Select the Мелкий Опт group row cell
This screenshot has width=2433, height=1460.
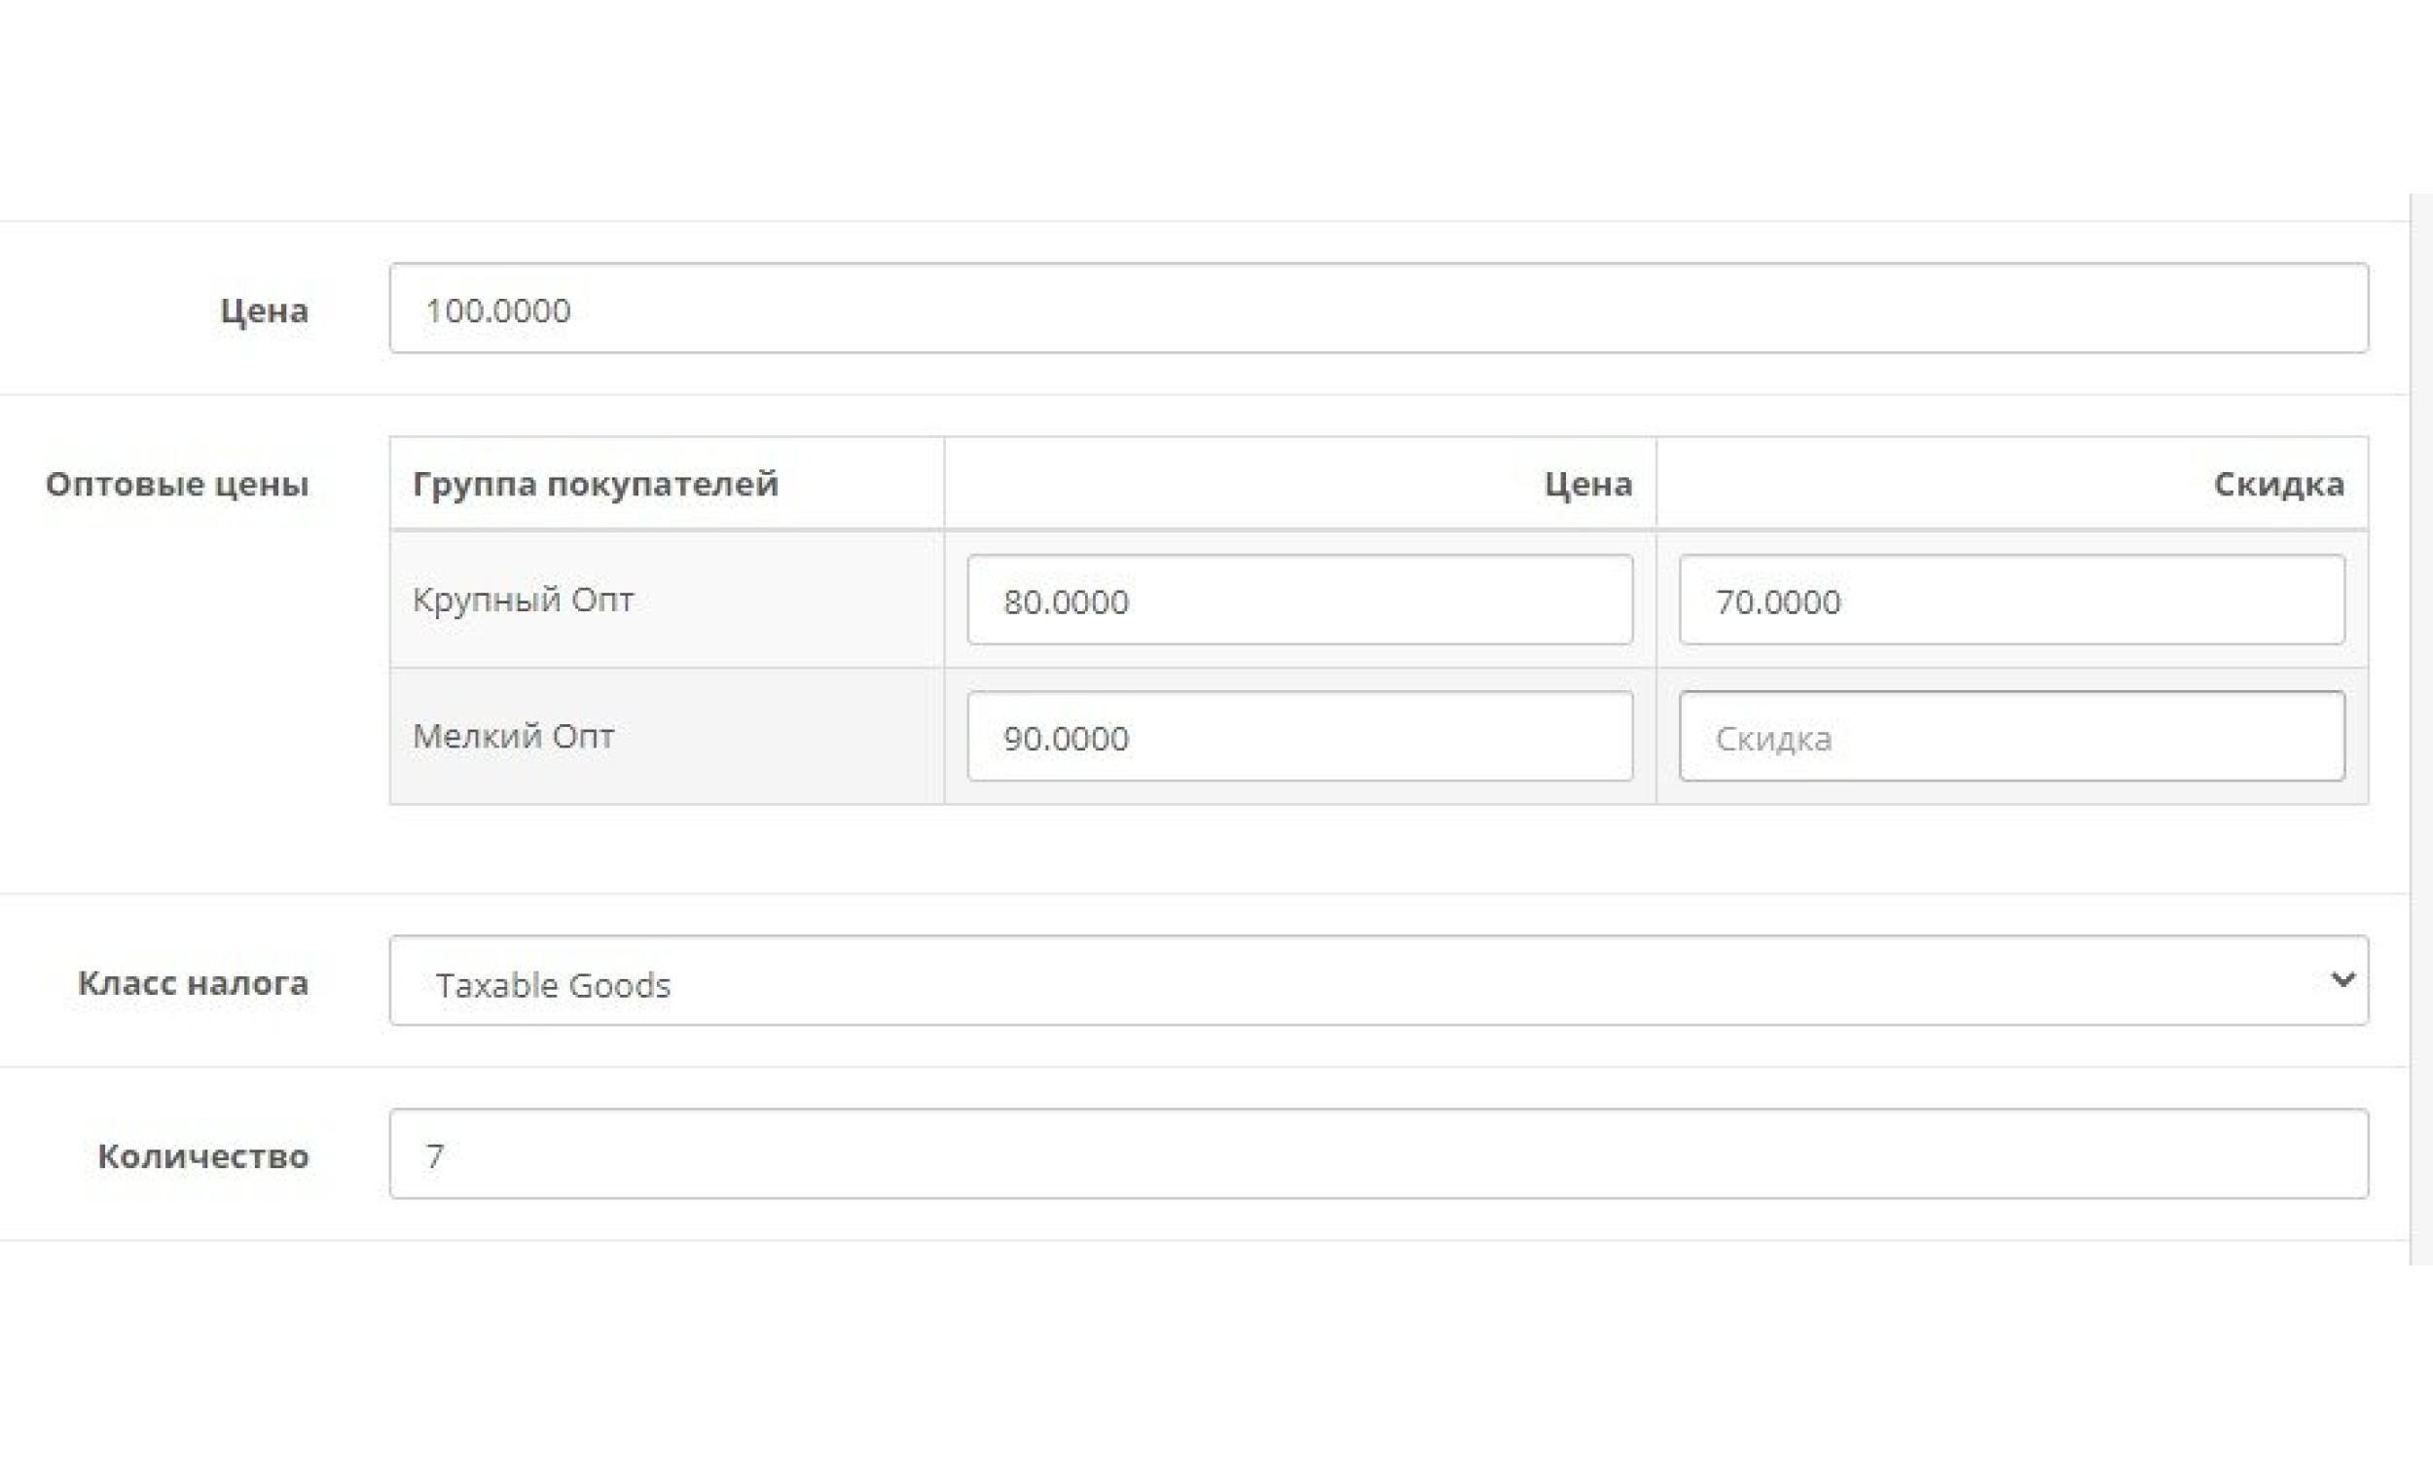click(513, 736)
